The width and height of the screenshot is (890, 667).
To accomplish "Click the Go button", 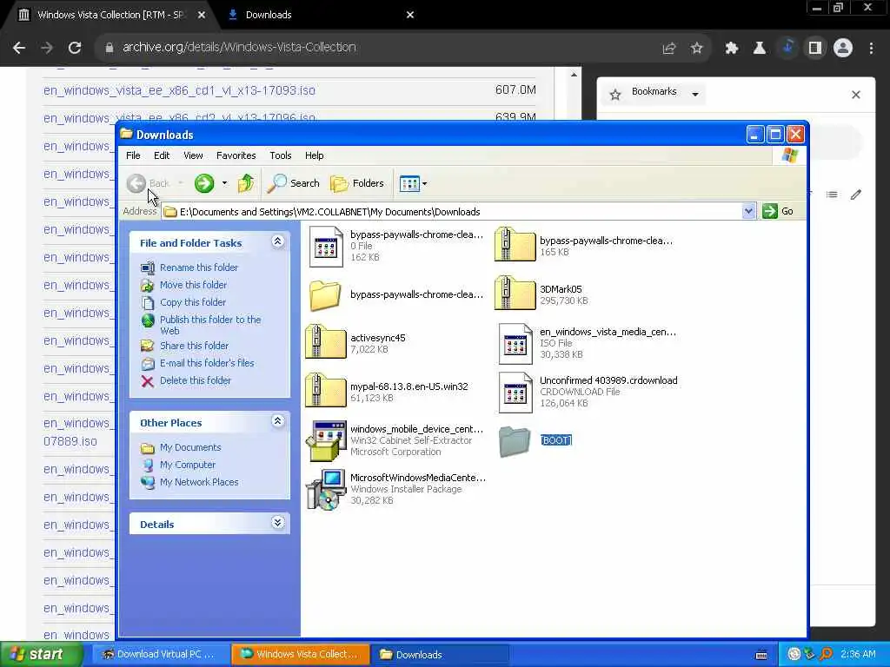I will (778, 212).
